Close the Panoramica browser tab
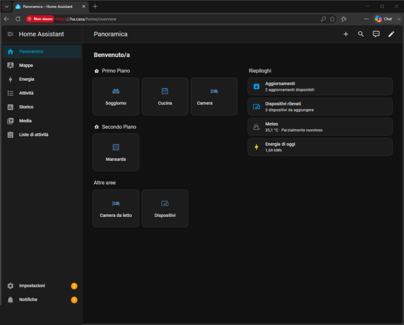Screen dimensions: 404x325 click(84, 6)
